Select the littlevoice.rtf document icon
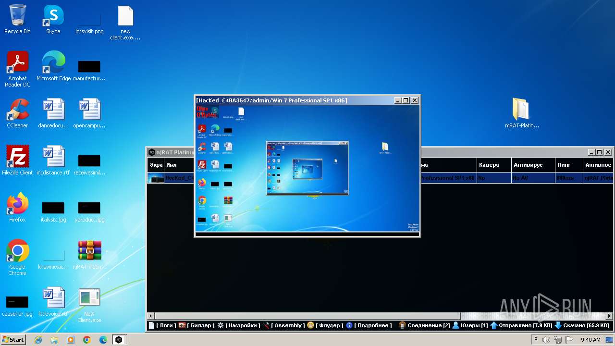Image resolution: width=615 pixels, height=346 pixels. 53,302
